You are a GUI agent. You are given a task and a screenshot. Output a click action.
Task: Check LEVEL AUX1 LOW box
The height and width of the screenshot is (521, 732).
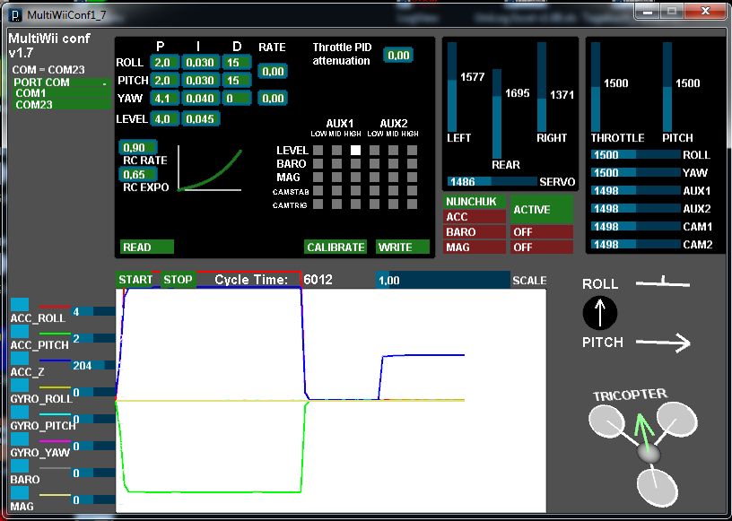tap(318, 151)
